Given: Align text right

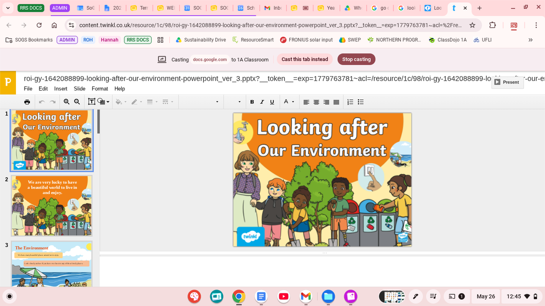Looking at the screenshot, I should pos(326,102).
